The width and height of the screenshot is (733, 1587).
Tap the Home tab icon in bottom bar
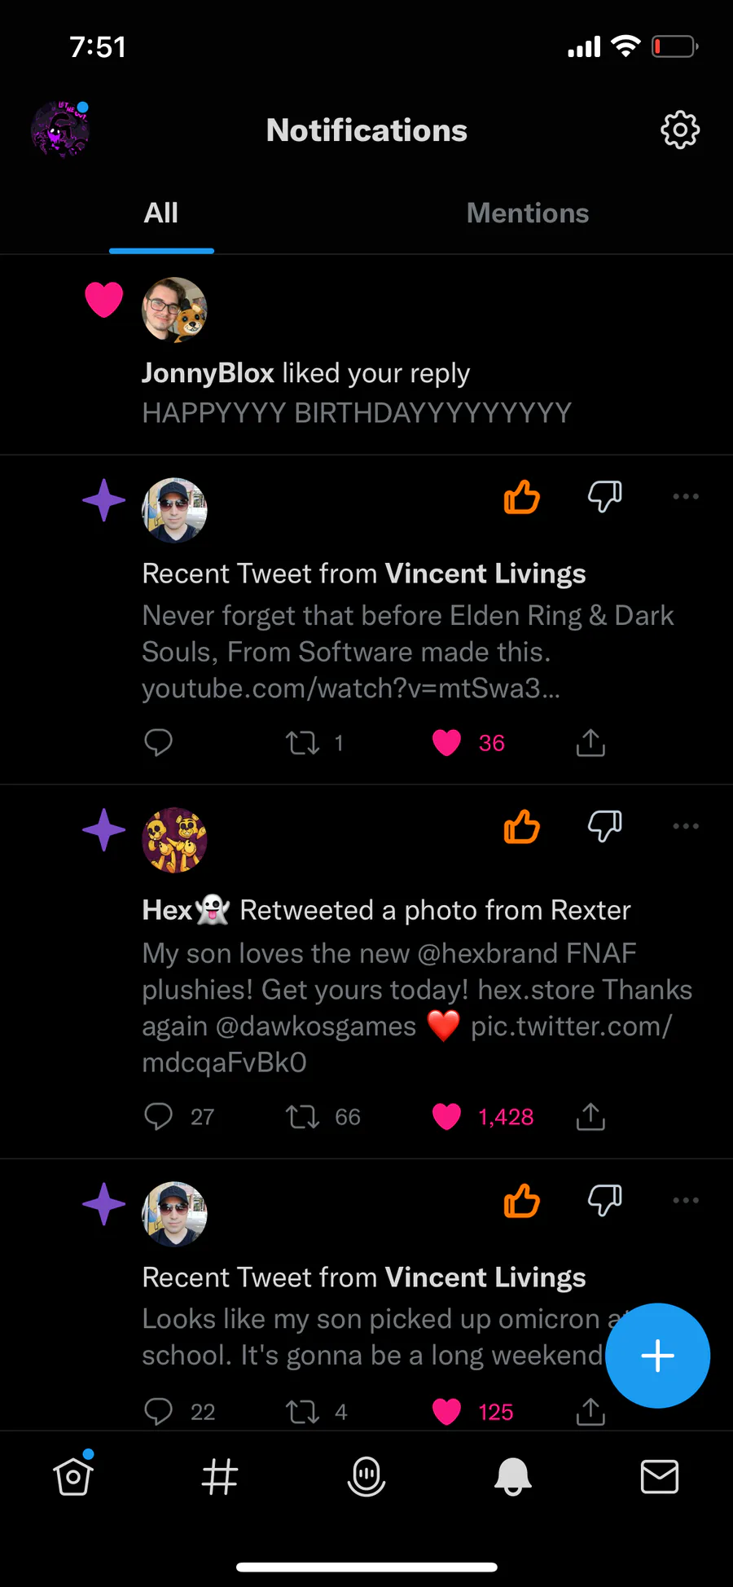click(x=73, y=1475)
